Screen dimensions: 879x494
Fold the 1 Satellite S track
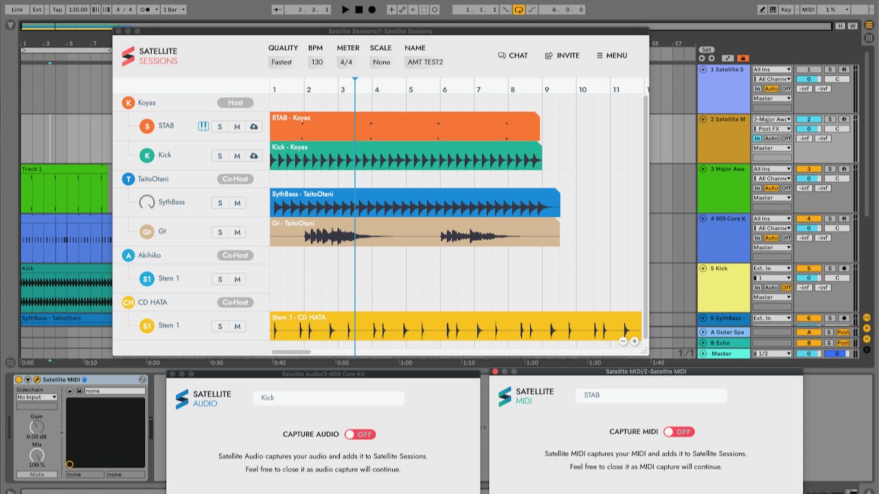(x=703, y=70)
